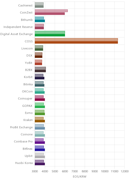129x181 pixels.
Task: Click the light pink CoinZest upper bar
Action: (x=51, y=11)
